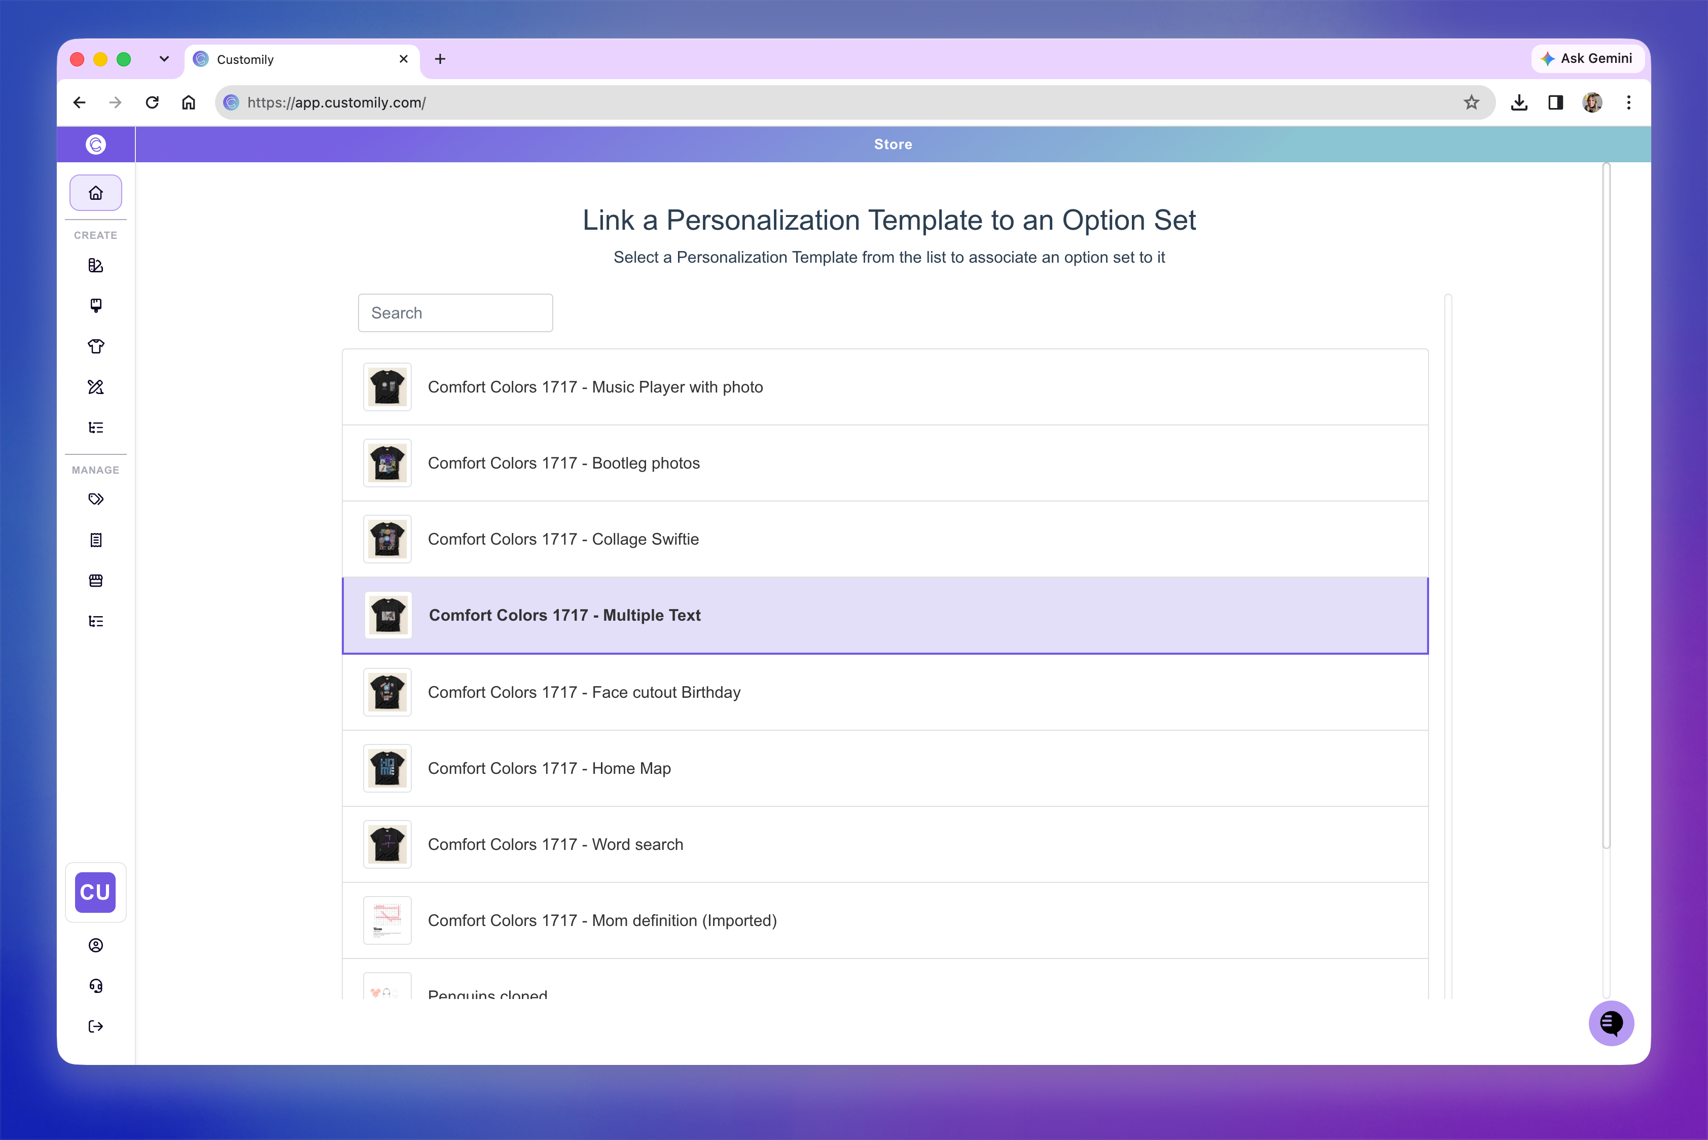Open the tags icon under Manage
This screenshot has width=1708, height=1140.
click(95, 499)
